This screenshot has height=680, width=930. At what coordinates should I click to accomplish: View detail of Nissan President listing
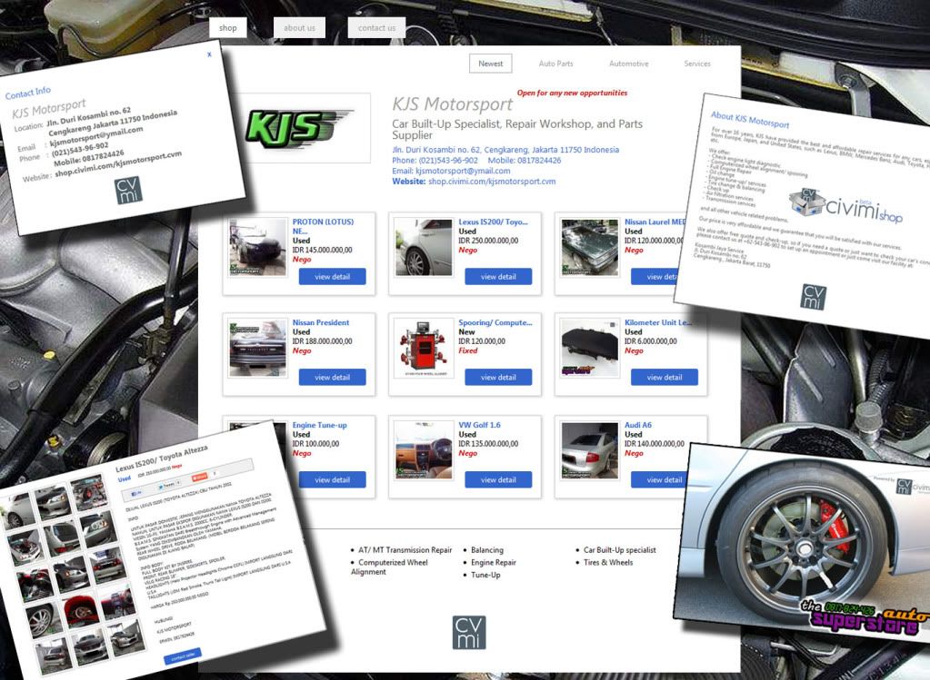coord(332,378)
